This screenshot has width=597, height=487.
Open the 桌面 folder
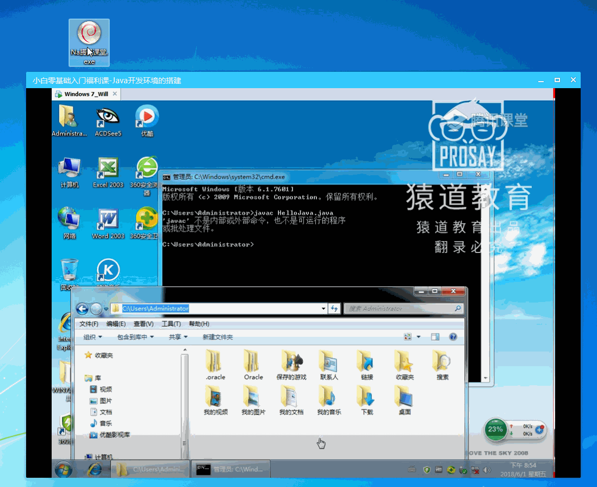click(x=405, y=400)
